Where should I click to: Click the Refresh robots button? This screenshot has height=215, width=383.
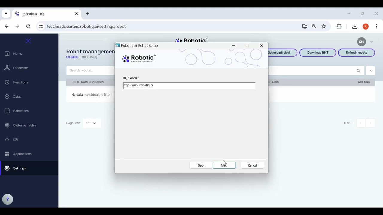[x=356, y=53]
